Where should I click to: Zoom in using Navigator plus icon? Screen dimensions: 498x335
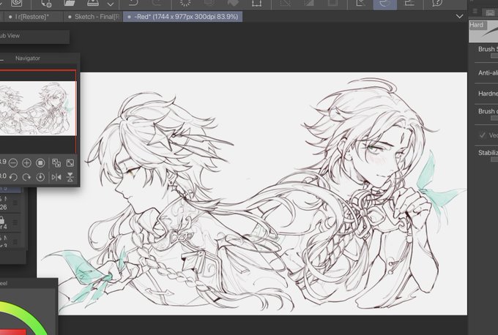pyautogui.click(x=26, y=163)
